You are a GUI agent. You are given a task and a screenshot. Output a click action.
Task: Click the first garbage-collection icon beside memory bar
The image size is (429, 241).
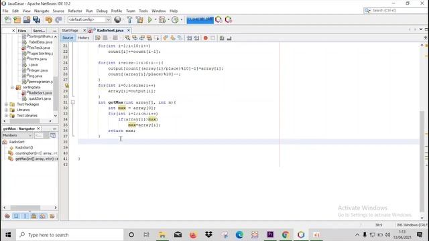[219, 19]
